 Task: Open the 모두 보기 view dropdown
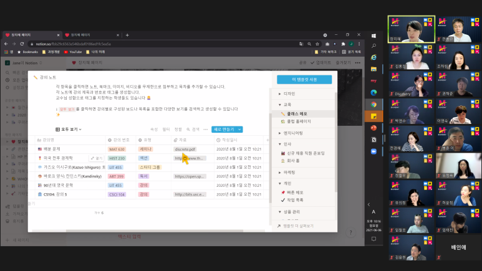(x=69, y=130)
